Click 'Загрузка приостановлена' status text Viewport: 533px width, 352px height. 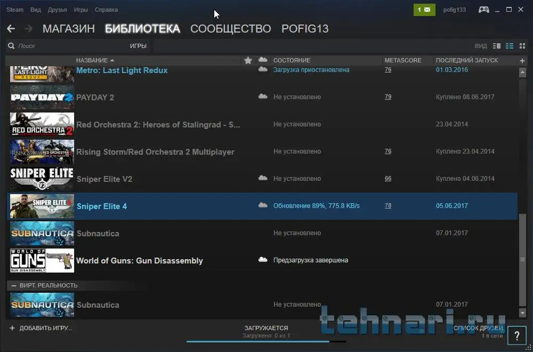pos(311,70)
